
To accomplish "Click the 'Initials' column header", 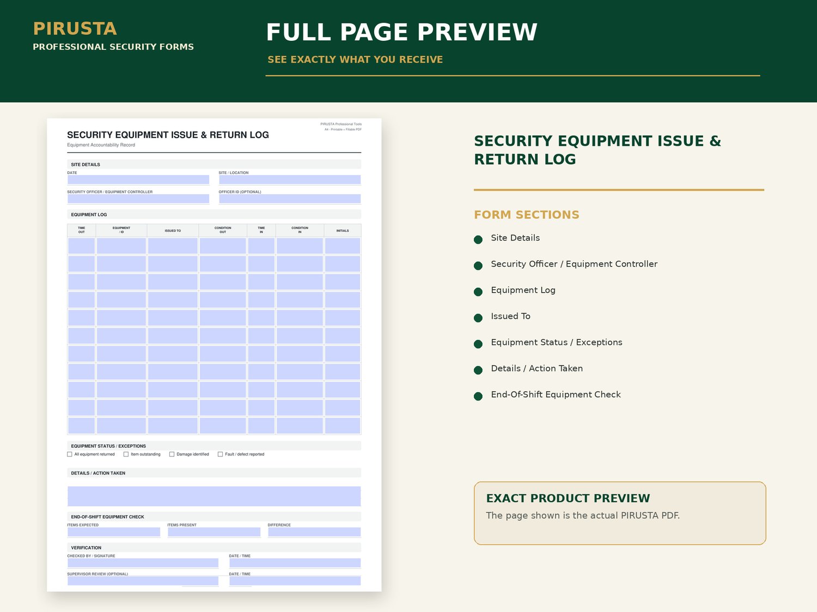I will 343,231.
